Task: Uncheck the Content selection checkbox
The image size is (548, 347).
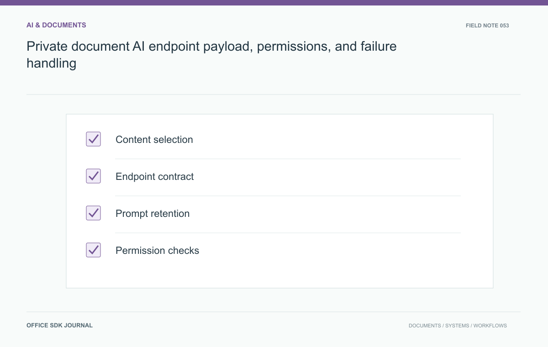Action: [93, 139]
